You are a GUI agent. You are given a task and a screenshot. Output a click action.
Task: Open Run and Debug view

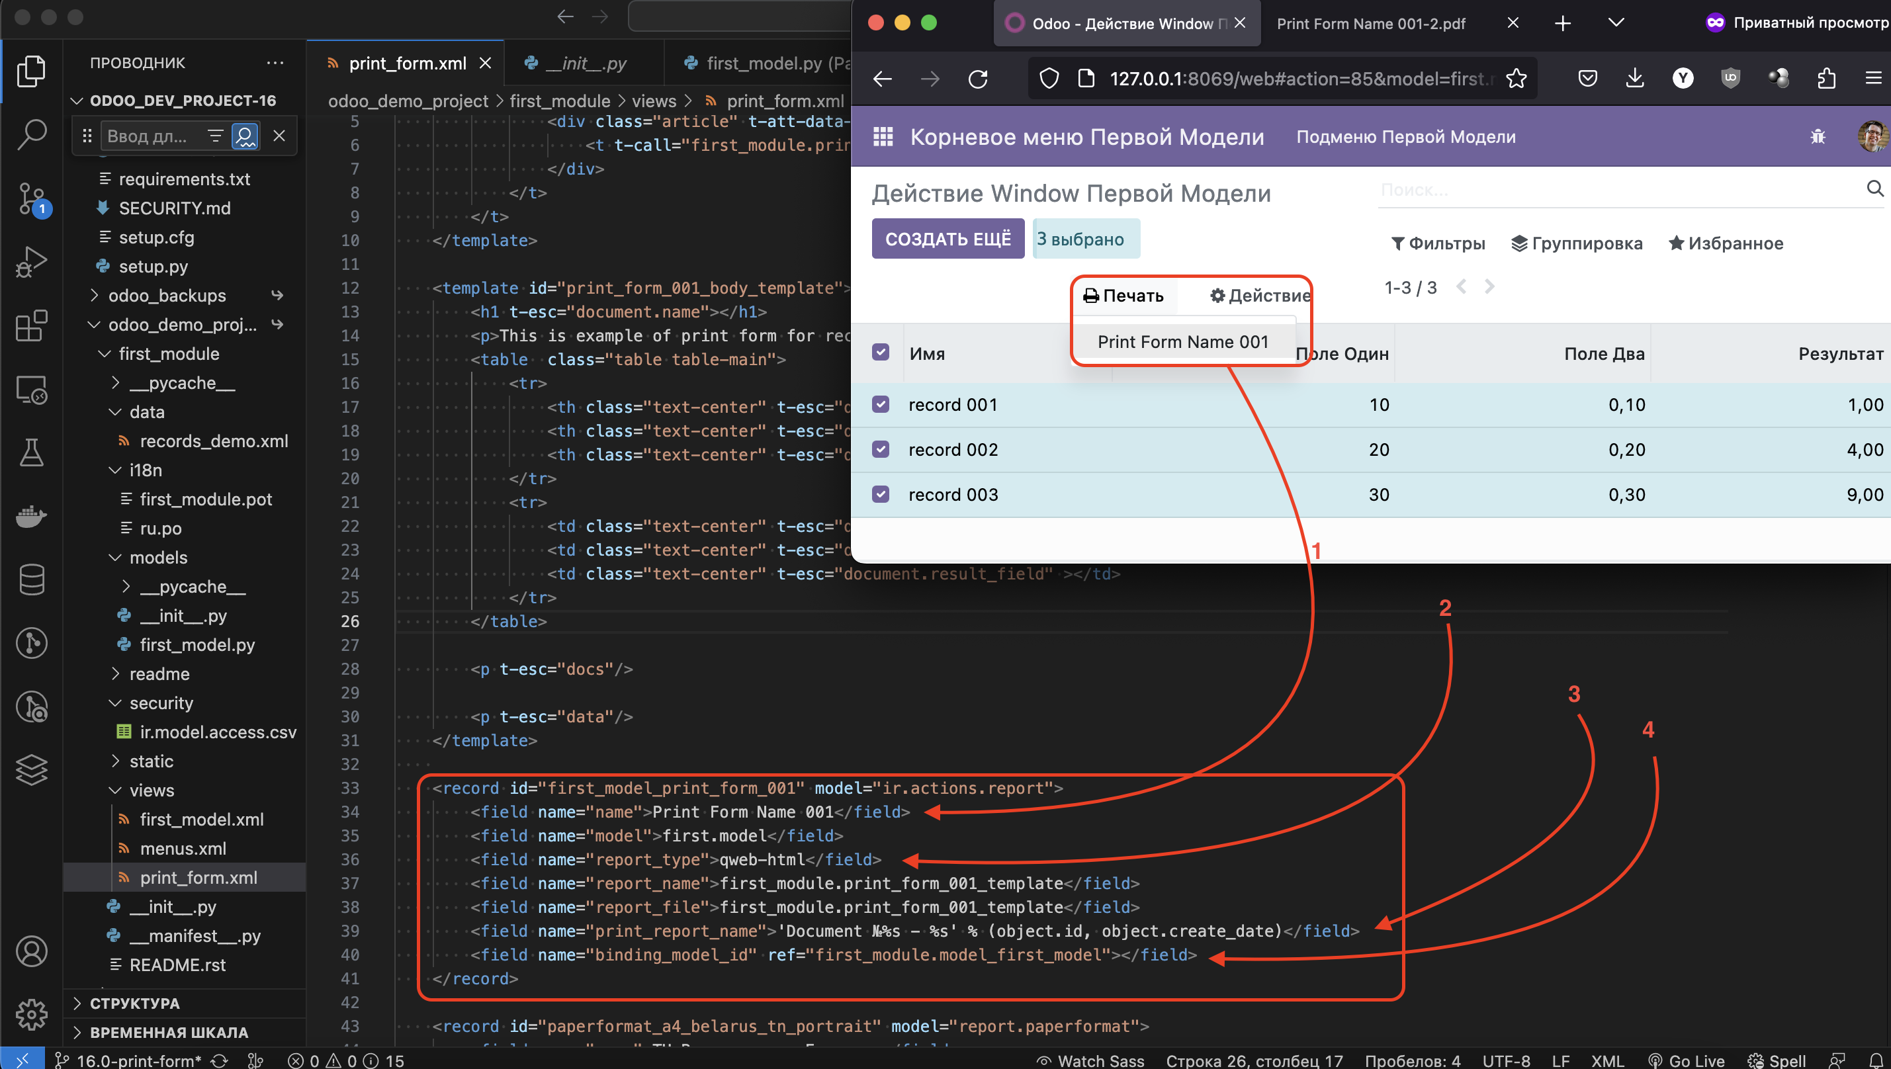(x=31, y=262)
